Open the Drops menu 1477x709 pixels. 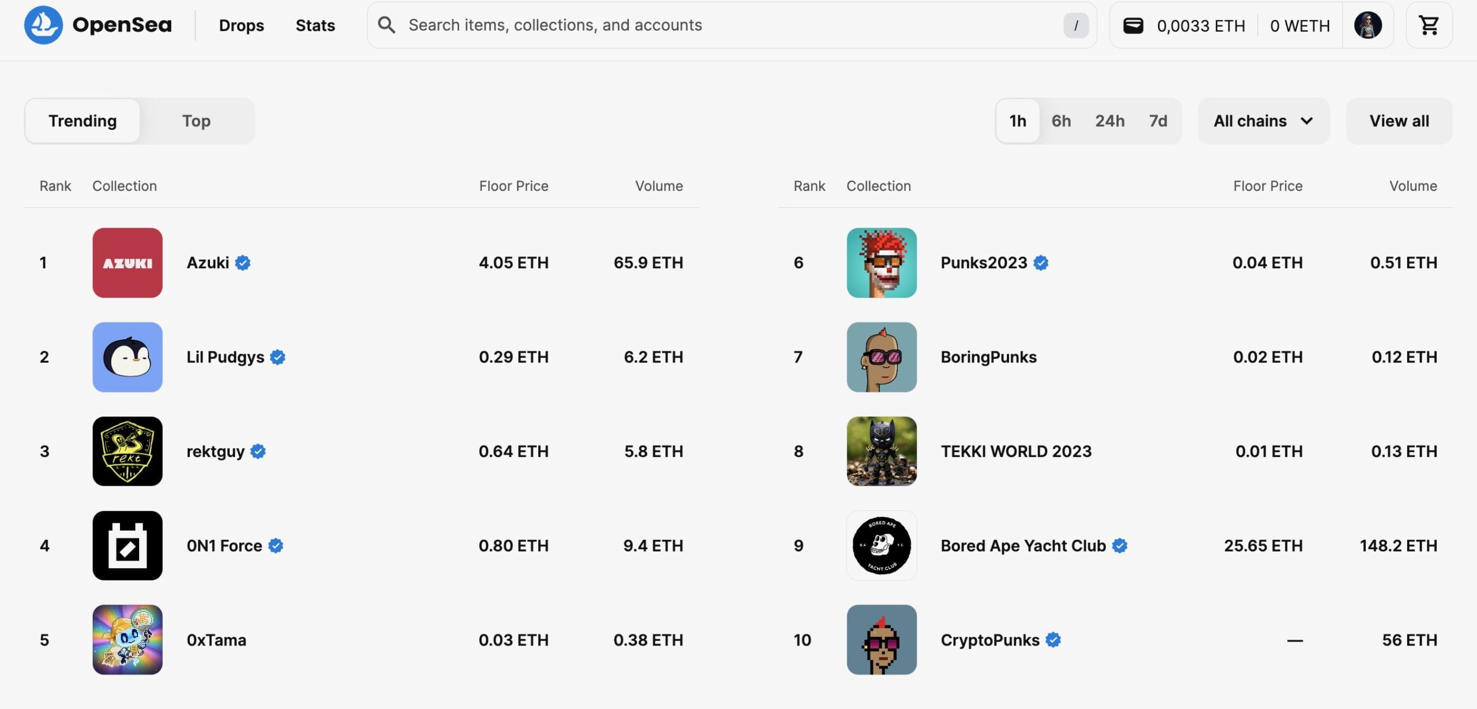241,25
